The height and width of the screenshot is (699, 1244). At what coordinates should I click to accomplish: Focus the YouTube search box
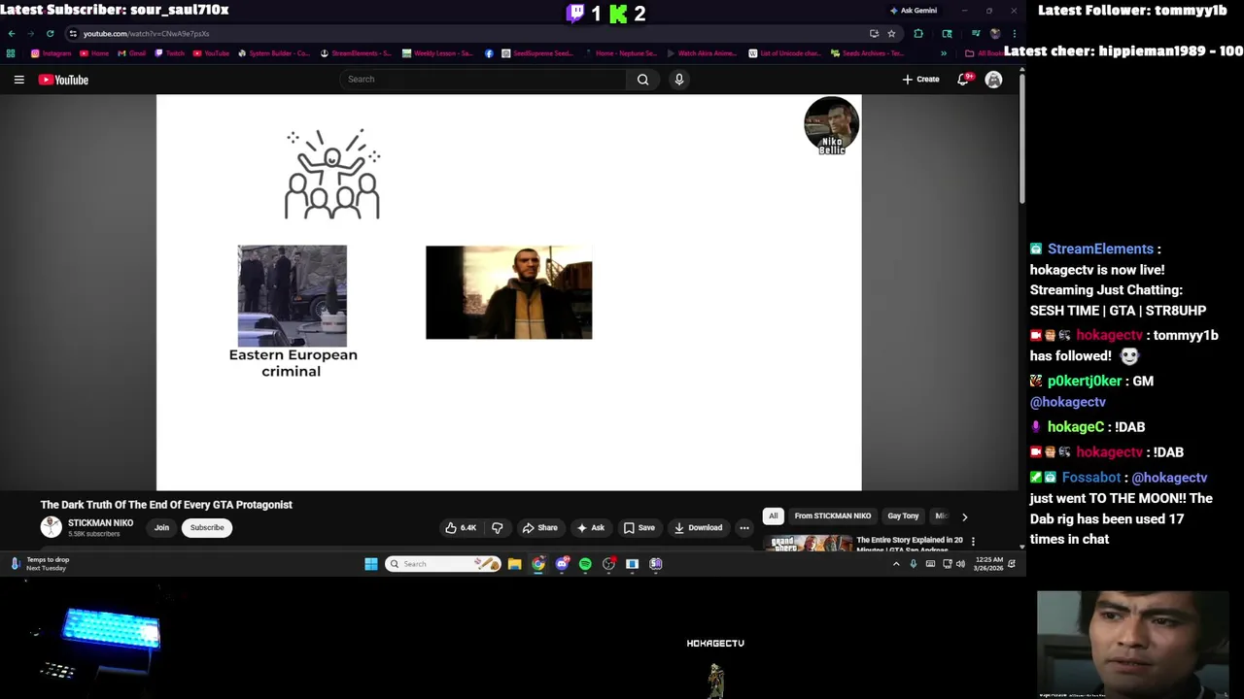pyautogui.click(x=483, y=80)
